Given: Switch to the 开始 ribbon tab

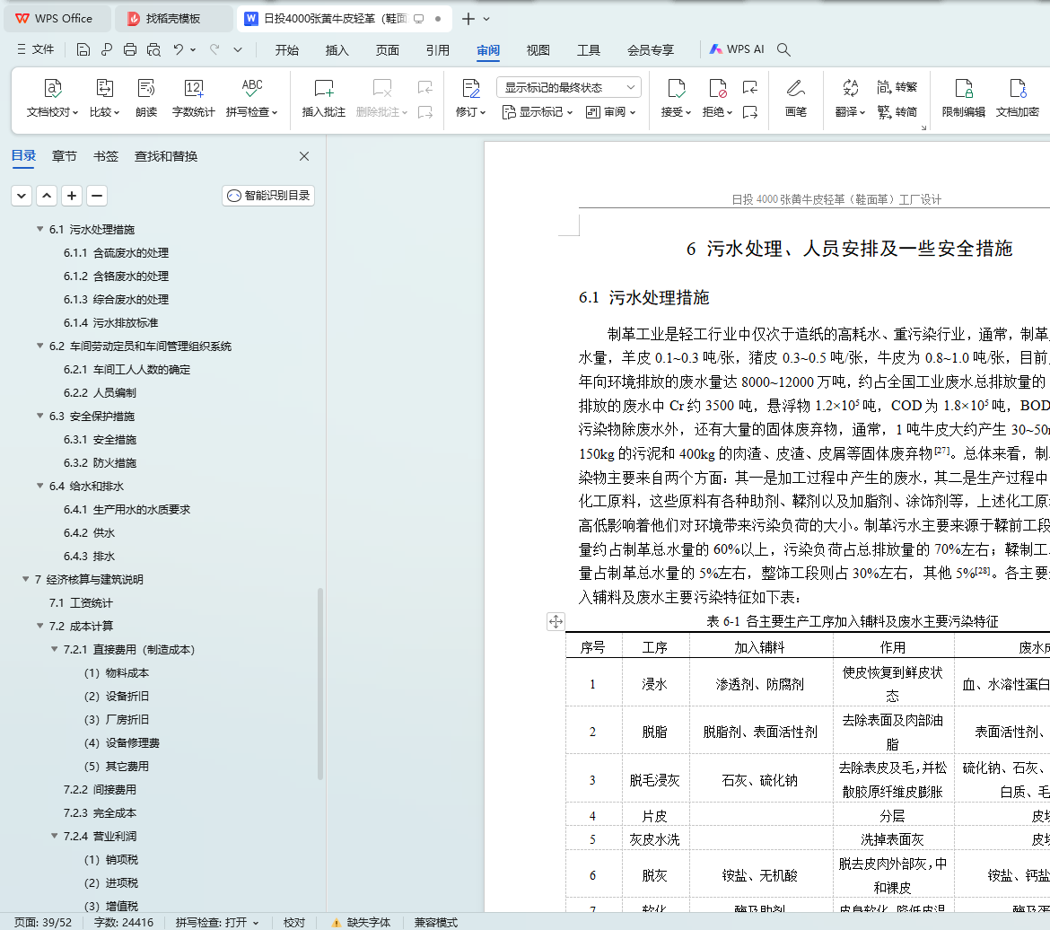Looking at the screenshot, I should [286, 50].
